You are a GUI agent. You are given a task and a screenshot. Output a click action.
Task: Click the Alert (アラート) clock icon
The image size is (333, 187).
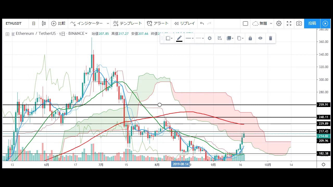[x=150, y=23]
